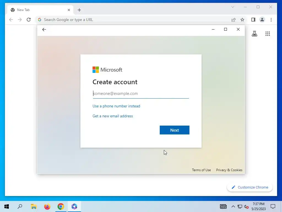
Task: Open News and interests taskbar widget
Action: pyautogui.click(x=223, y=206)
